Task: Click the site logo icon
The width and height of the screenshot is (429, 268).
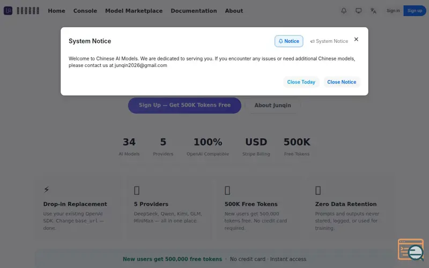Action: tap(8, 11)
